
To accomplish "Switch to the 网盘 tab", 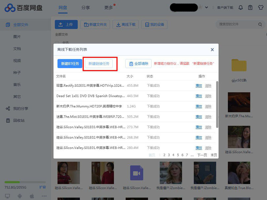I will (x=63, y=8).
